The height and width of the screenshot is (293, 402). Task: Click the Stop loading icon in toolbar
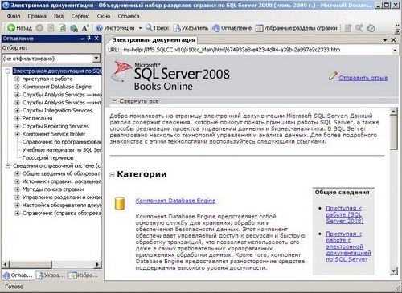tap(51, 28)
